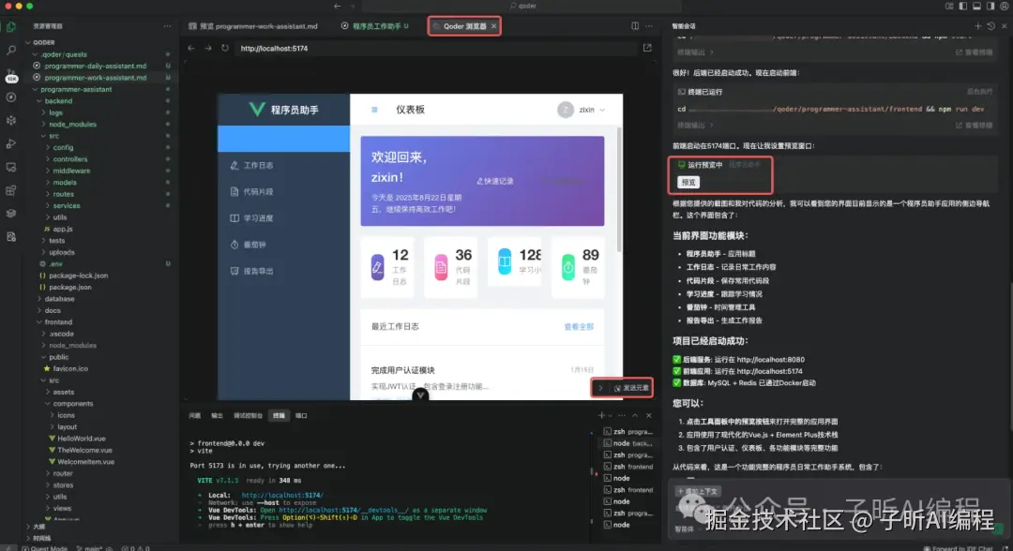Toggle the secondary sidebar visibility
Viewport: 1013px width, 551px height.
tap(990, 7)
